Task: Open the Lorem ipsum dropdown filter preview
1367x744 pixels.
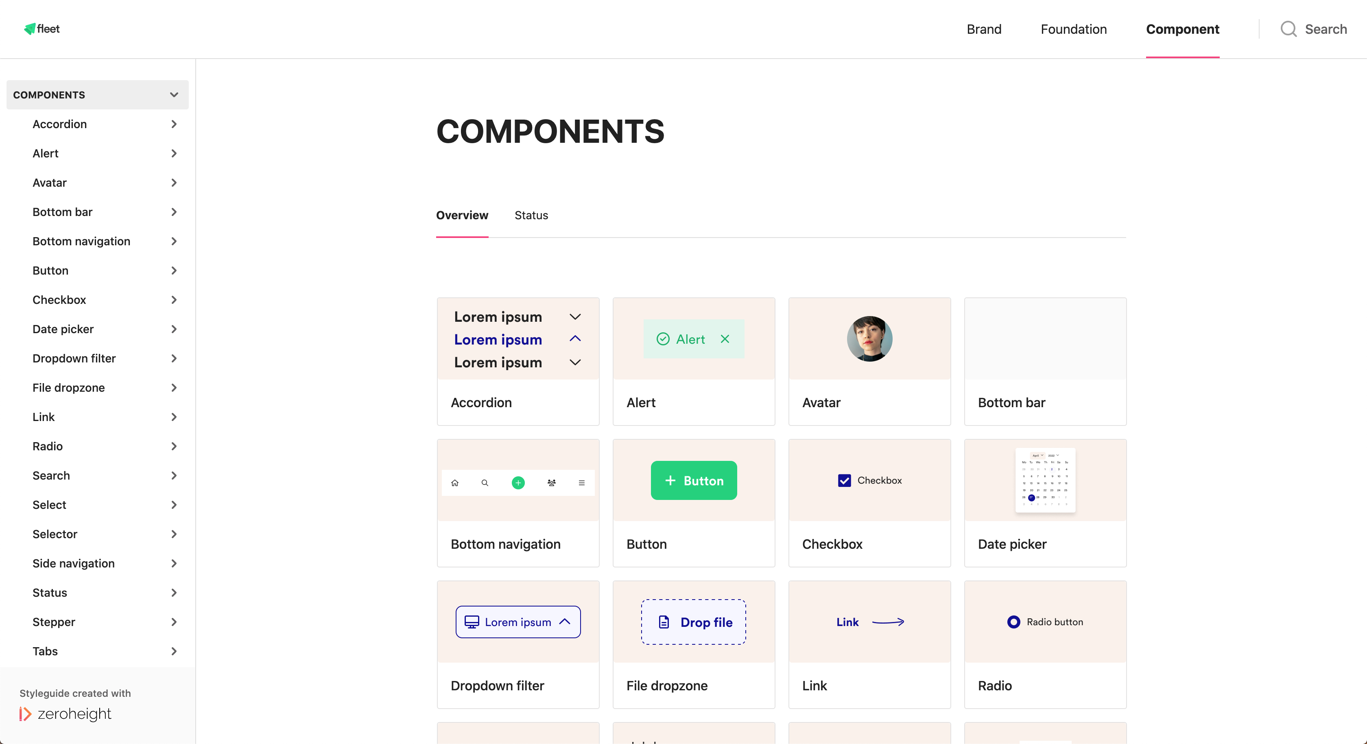Action: pos(518,622)
